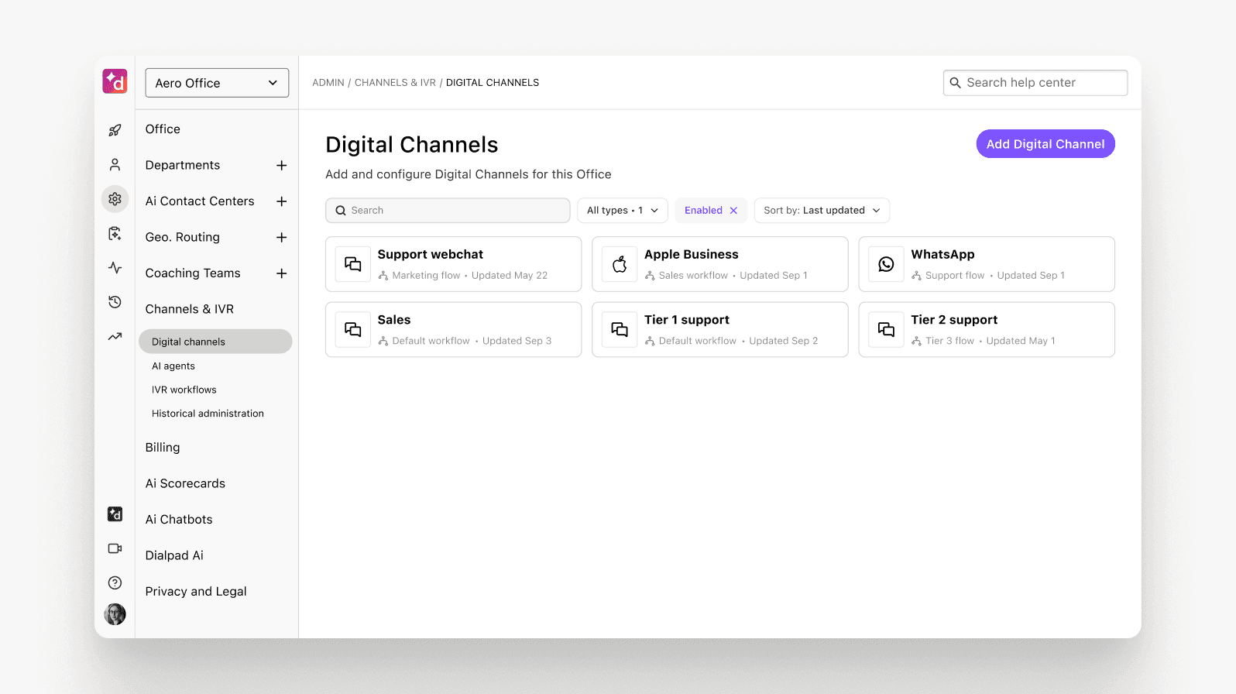This screenshot has height=694, width=1236.
Task: Open the All types filter dropdown
Action: click(x=622, y=211)
